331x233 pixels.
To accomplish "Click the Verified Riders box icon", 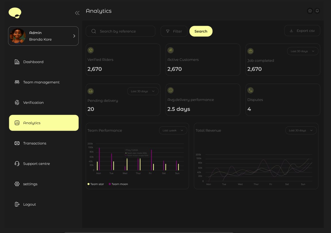I will [90, 50].
